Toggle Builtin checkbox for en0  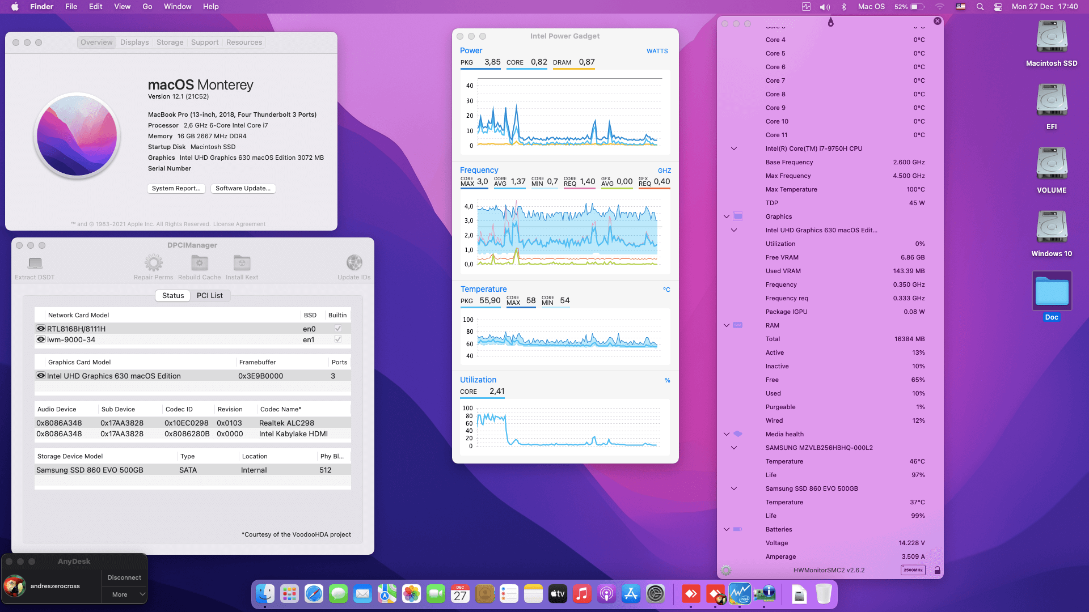pyautogui.click(x=337, y=329)
